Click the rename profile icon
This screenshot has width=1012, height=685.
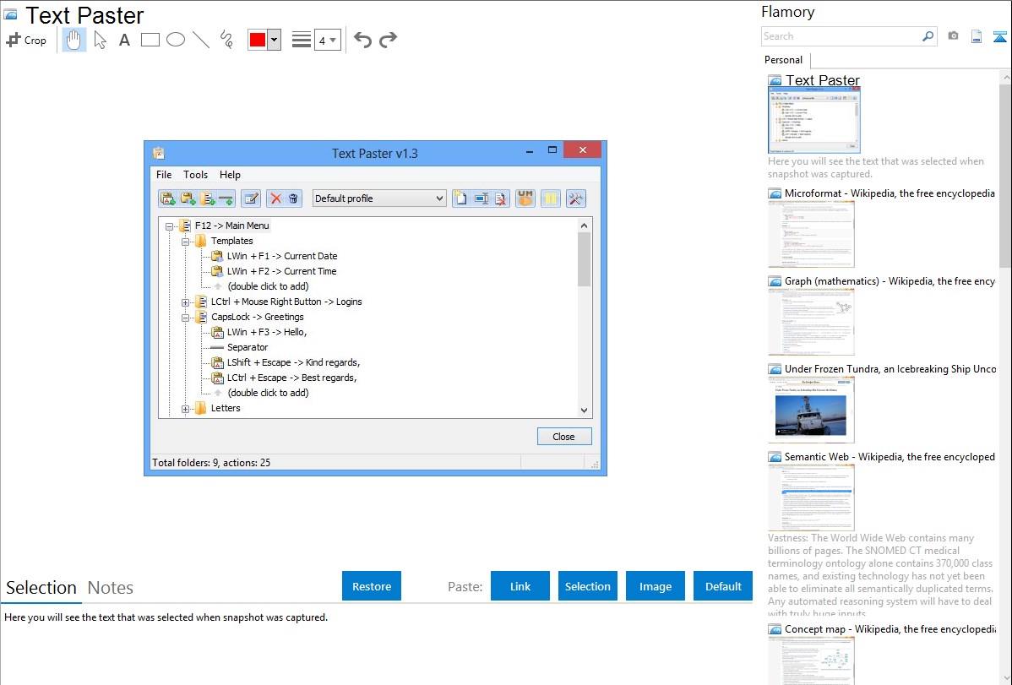[x=481, y=198]
